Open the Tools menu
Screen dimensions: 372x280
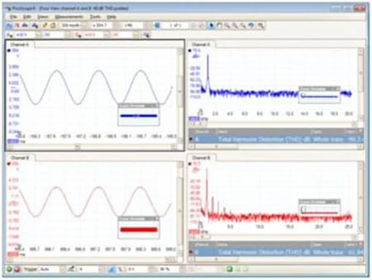(95, 17)
